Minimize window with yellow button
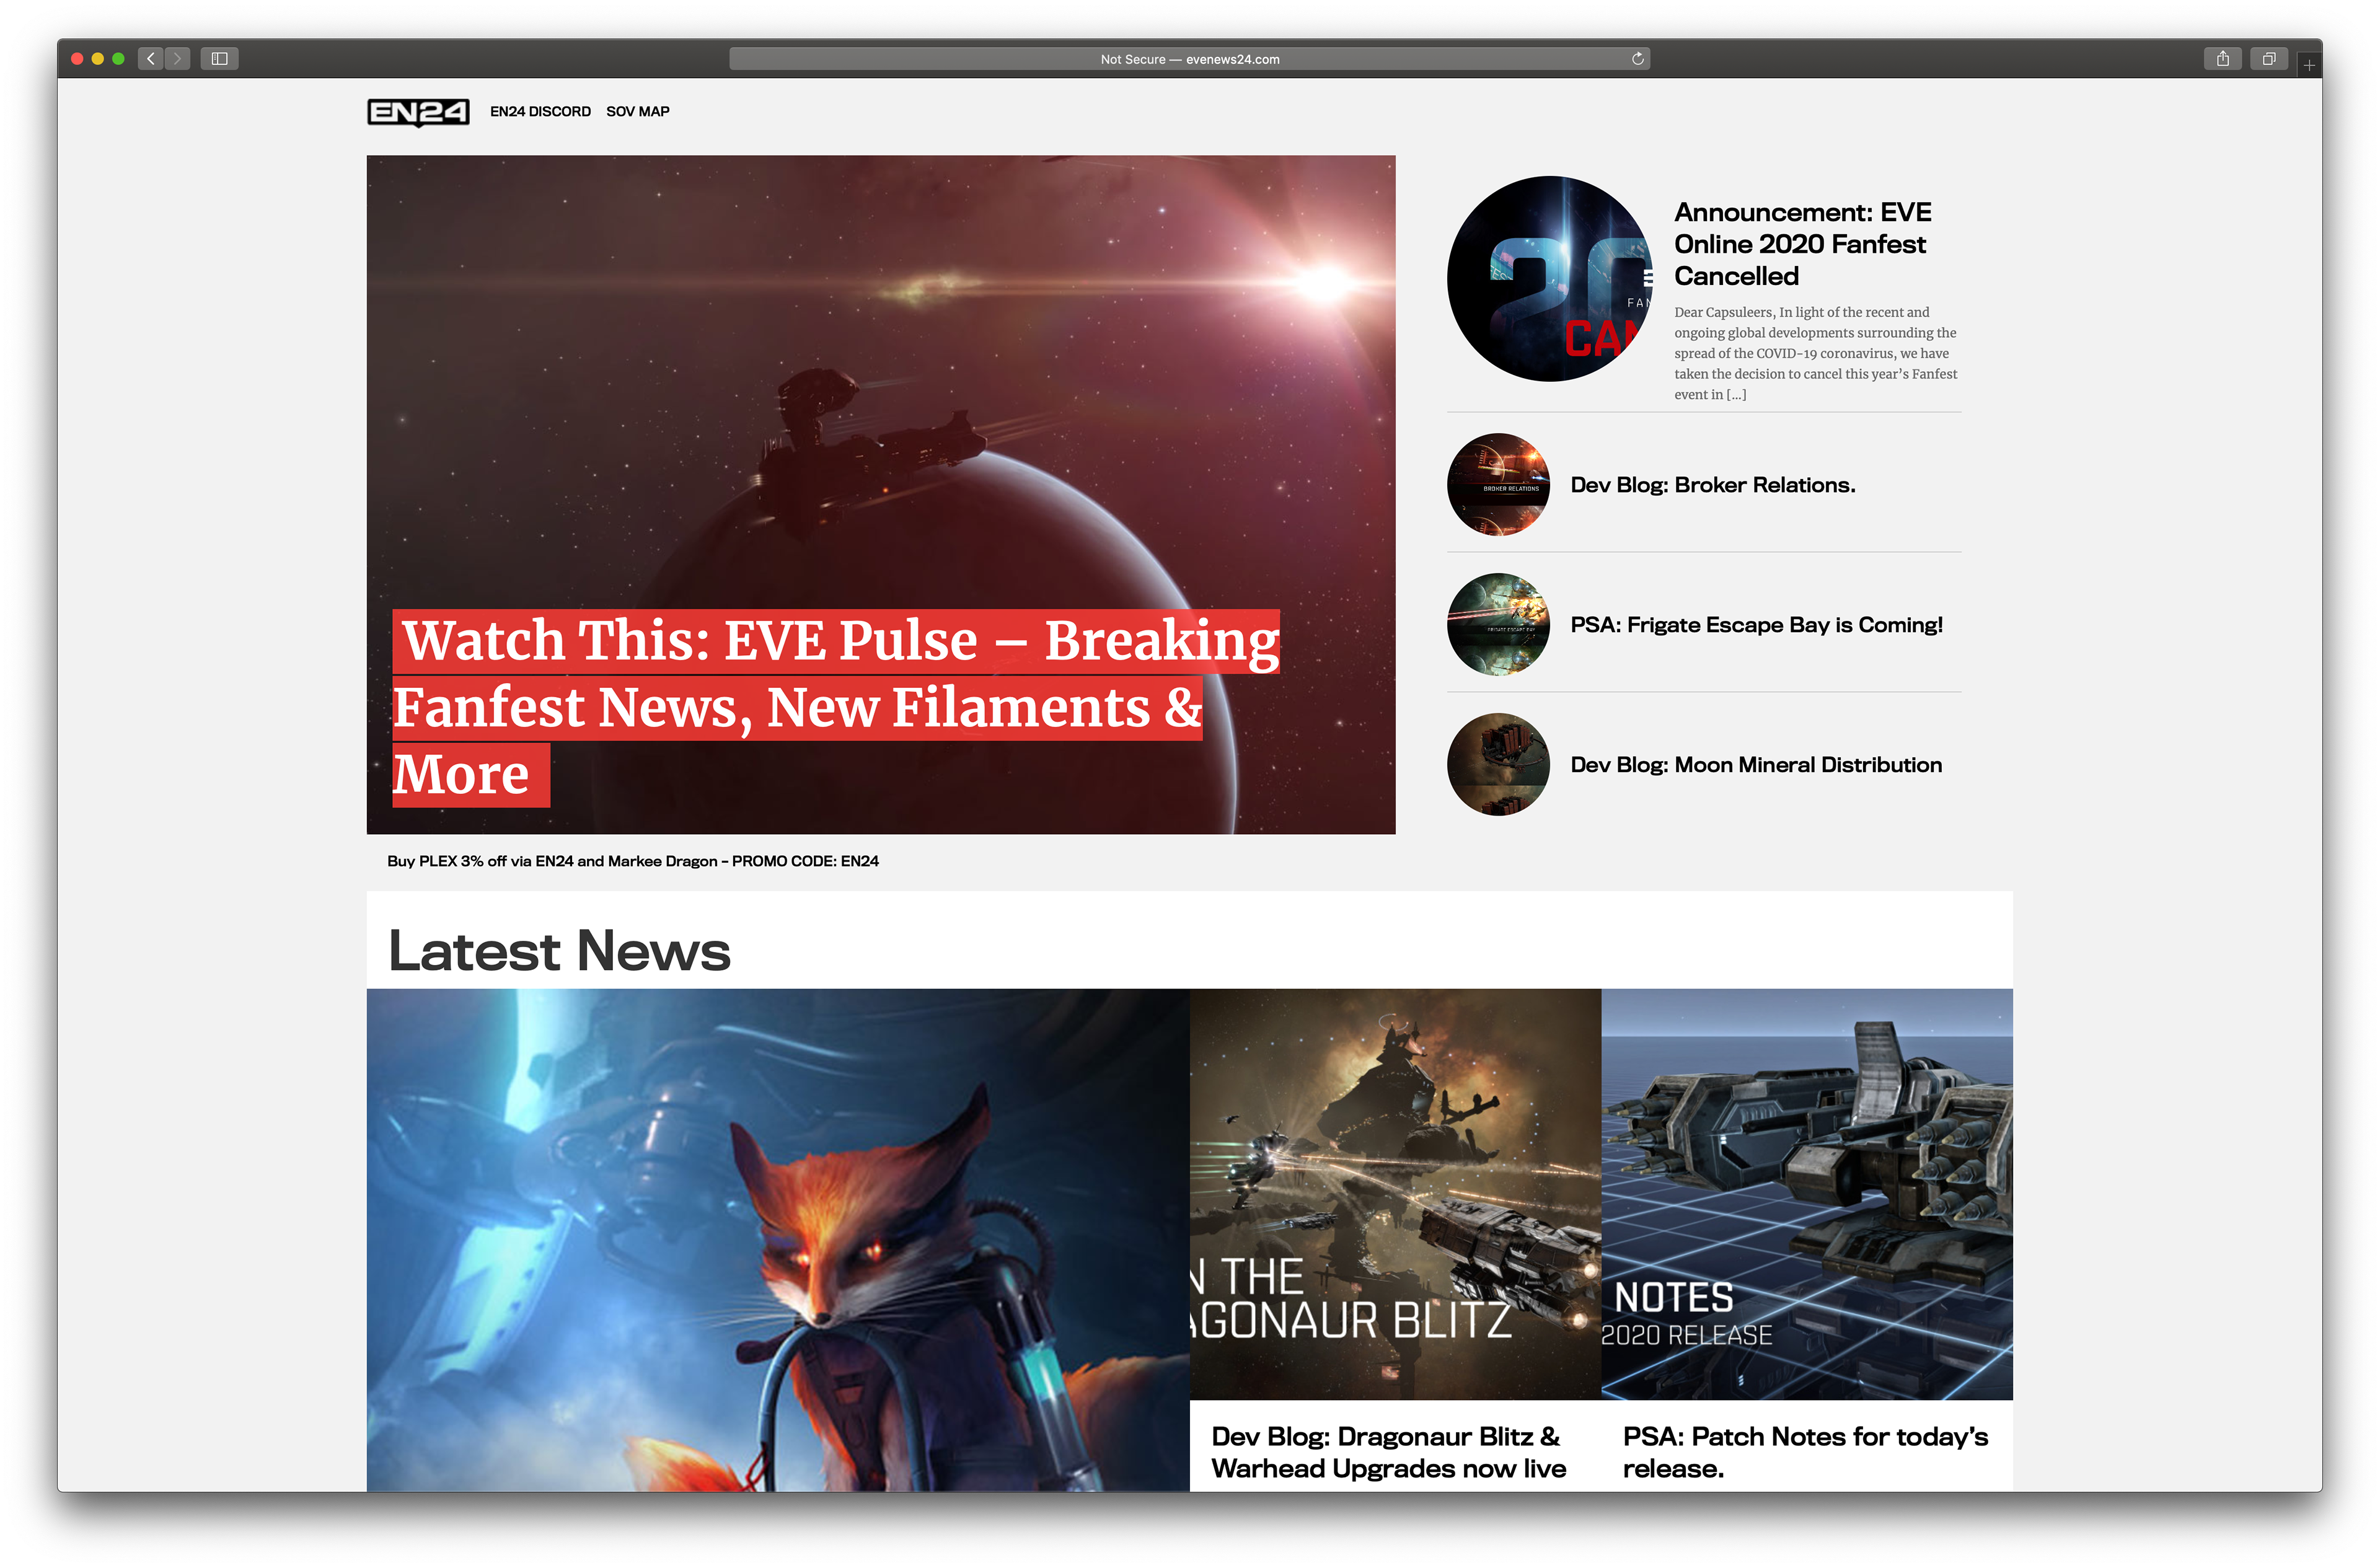Screen dimensions: 2380x1568 pyautogui.click(x=98, y=59)
